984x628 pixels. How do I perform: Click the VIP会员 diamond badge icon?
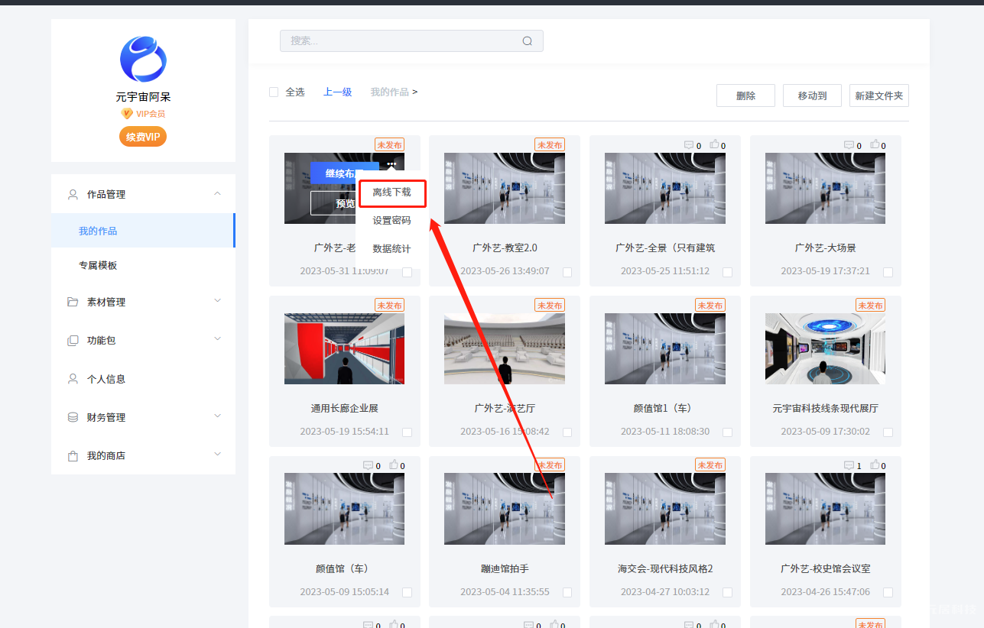click(x=127, y=114)
